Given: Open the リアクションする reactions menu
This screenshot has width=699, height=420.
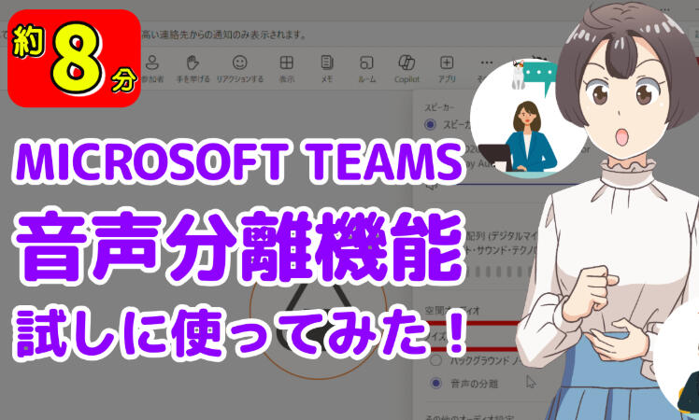Looking at the screenshot, I should [x=240, y=63].
